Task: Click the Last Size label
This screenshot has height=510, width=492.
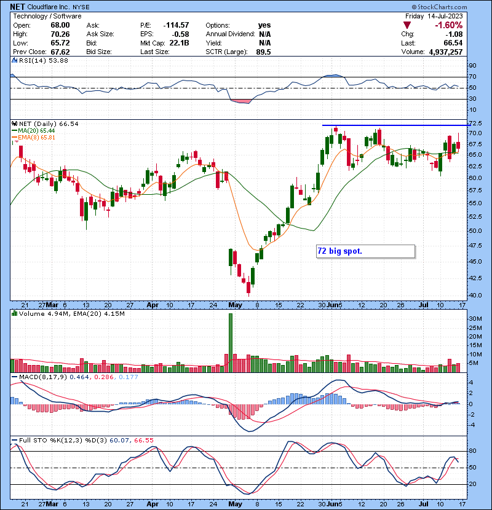Action: [154, 52]
